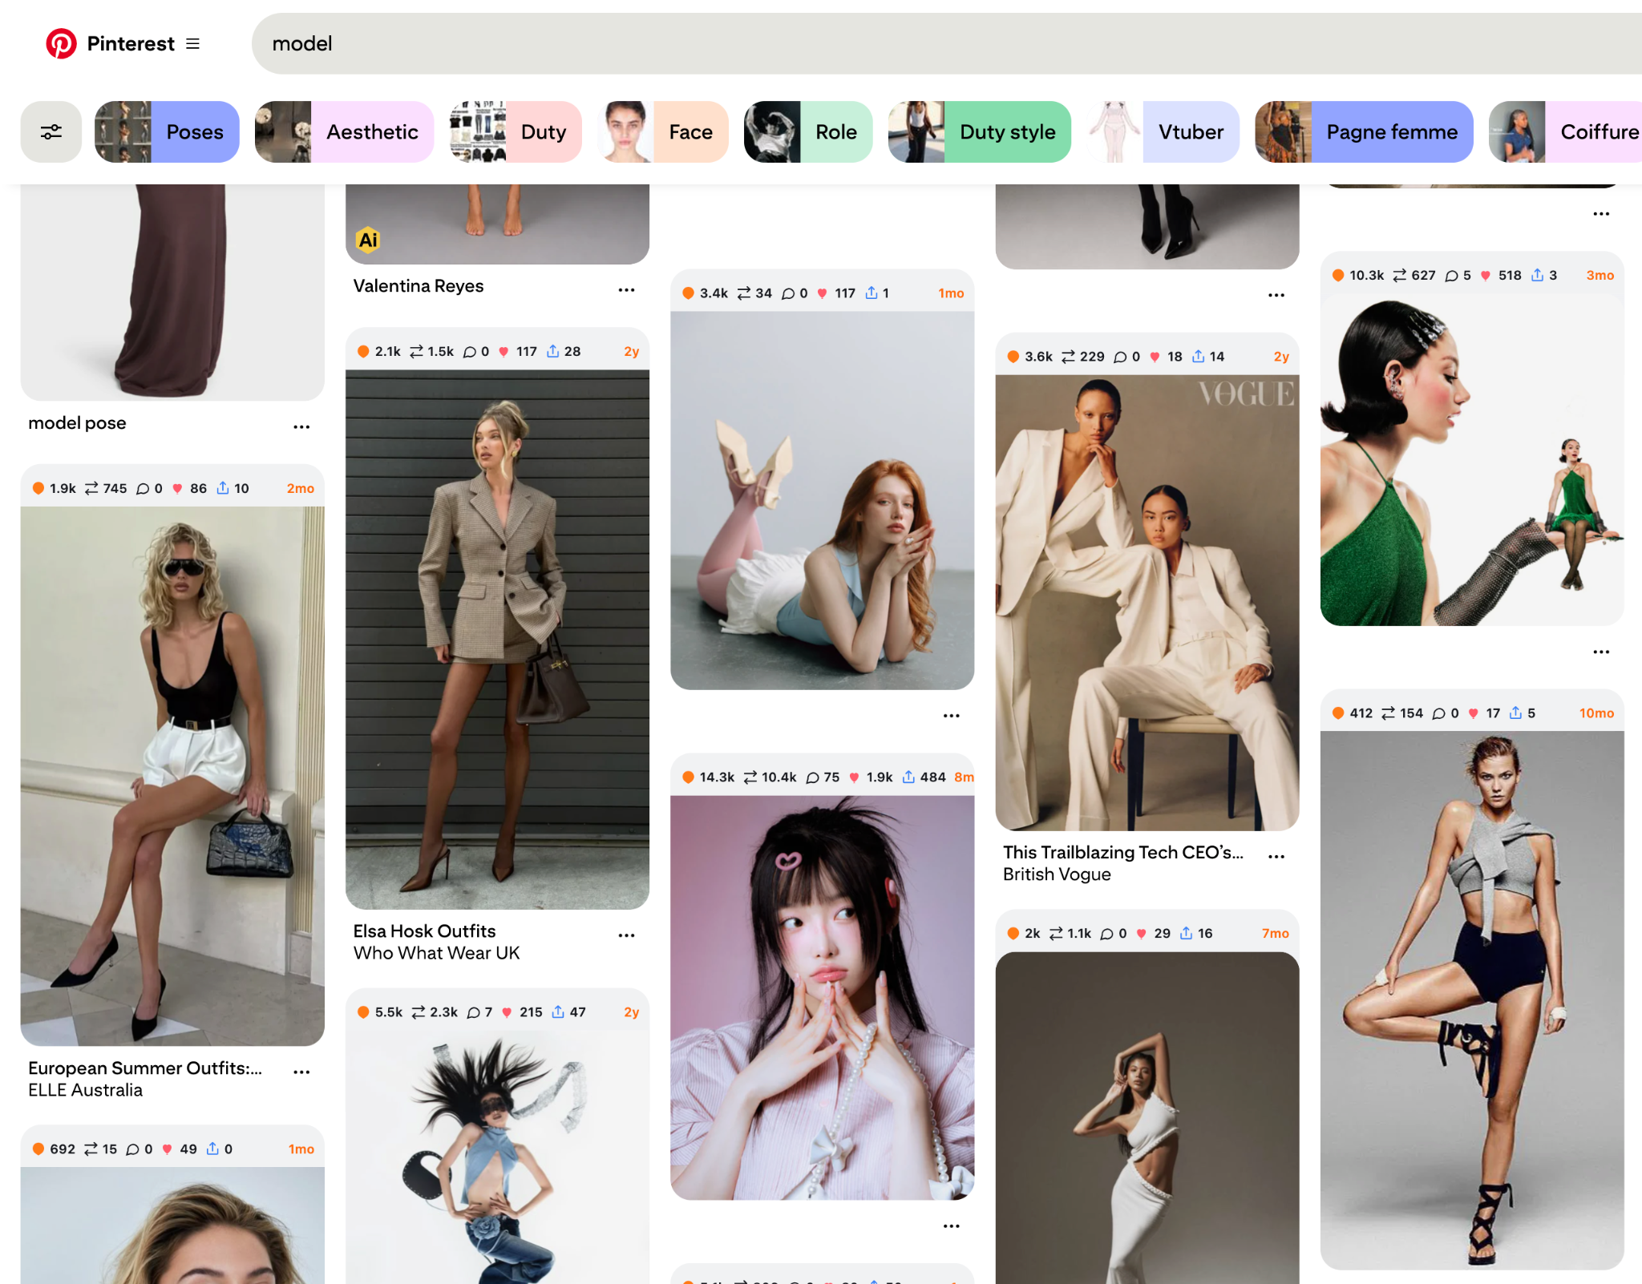Open more options below the black heels pin
The width and height of the screenshot is (1642, 1284).
(x=1276, y=295)
